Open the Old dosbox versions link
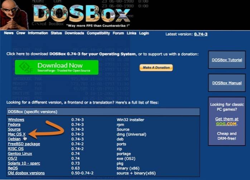The width and height of the screenshot is (250, 180). [x=26, y=173]
